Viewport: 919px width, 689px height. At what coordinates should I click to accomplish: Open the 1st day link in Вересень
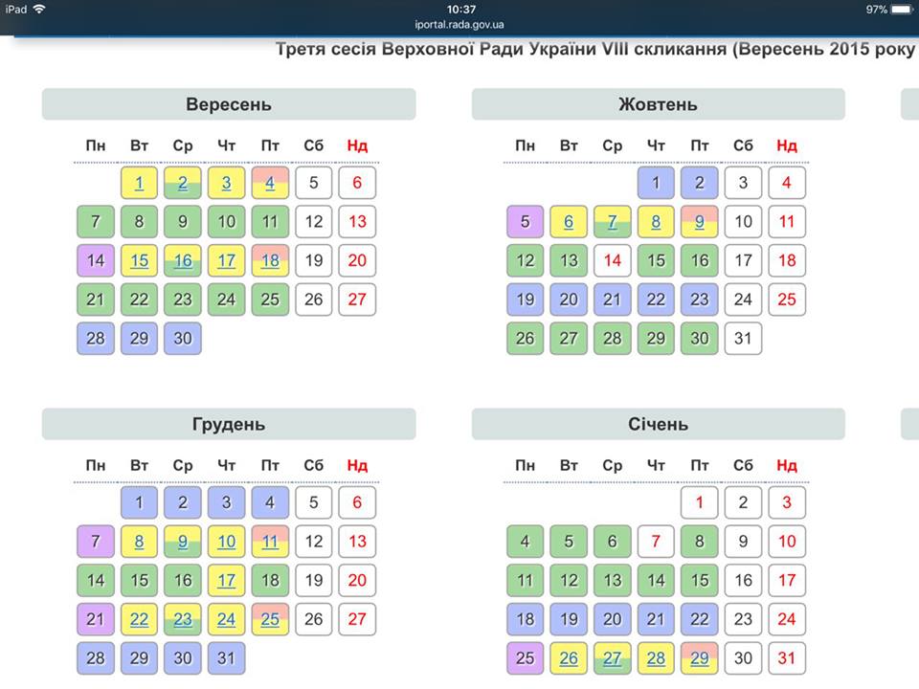[x=140, y=183]
